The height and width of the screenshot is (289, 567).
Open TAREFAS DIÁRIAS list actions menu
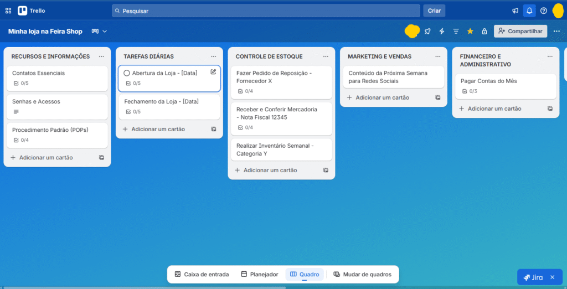[x=213, y=56]
